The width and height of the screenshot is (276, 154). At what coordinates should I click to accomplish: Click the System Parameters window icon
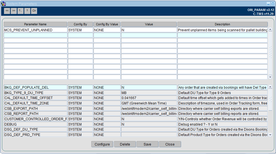pos(3,4)
